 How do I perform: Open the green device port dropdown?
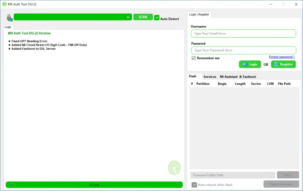point(73,17)
